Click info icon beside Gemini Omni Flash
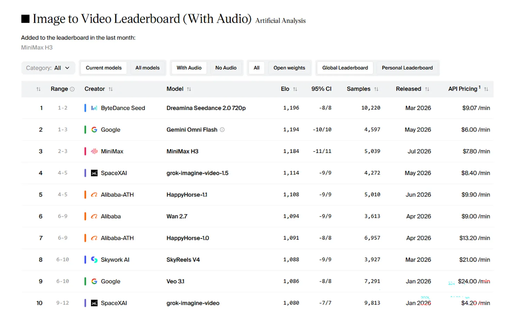Image resolution: width=519 pixels, height=312 pixels. [222, 130]
